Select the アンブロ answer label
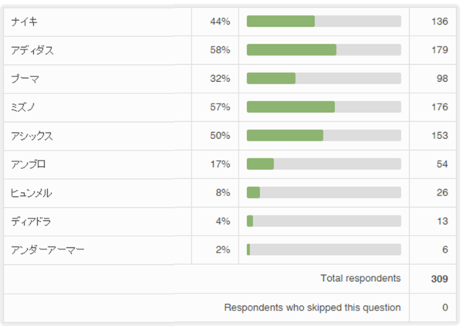Viewport: 463px width, 329px height. point(29,164)
